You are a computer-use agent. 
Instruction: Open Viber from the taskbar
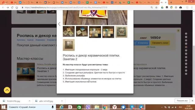pos(88,107)
